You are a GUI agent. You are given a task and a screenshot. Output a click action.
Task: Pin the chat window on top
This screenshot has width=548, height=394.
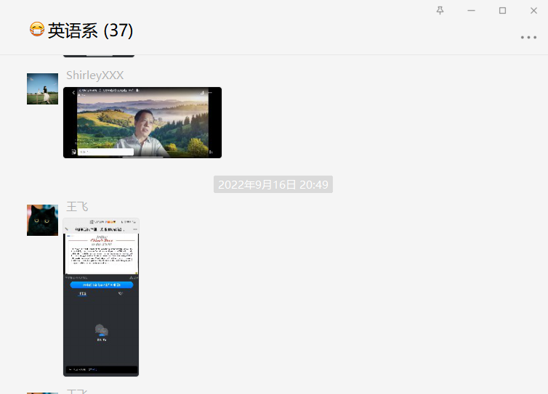(x=440, y=10)
